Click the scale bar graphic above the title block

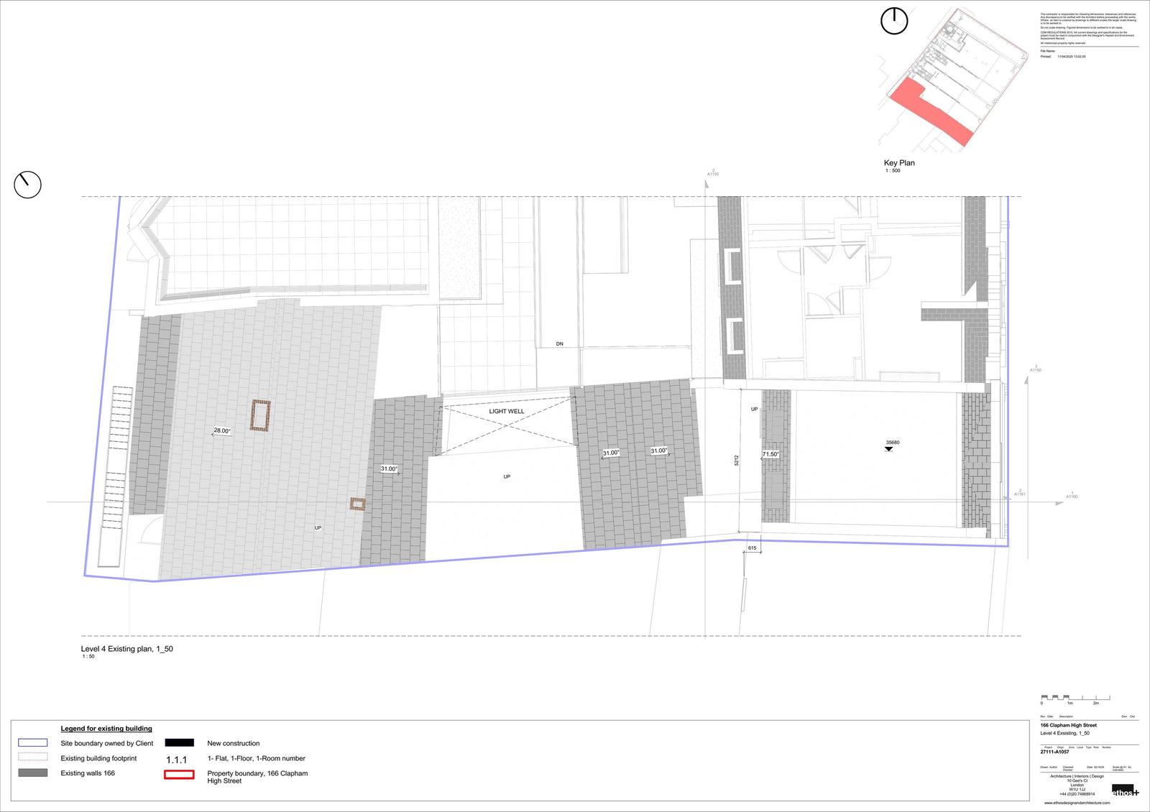point(1075,697)
